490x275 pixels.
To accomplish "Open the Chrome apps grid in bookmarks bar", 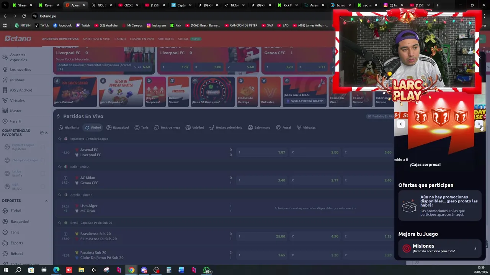I will point(5,26).
